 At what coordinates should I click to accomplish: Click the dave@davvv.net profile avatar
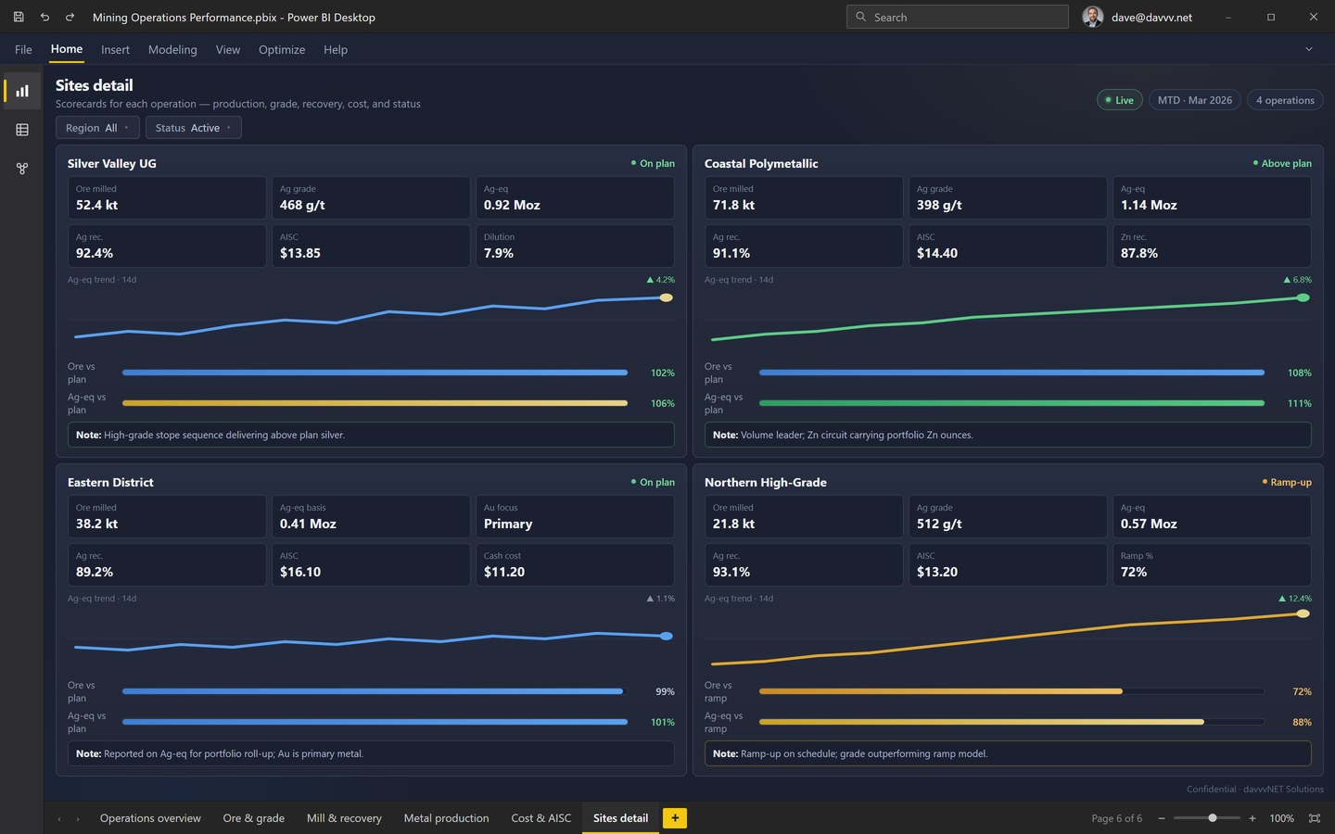click(1093, 17)
